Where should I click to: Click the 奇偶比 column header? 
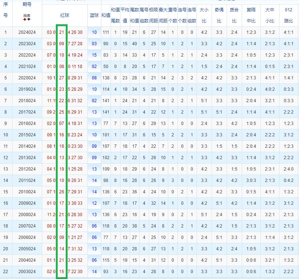(219, 15)
